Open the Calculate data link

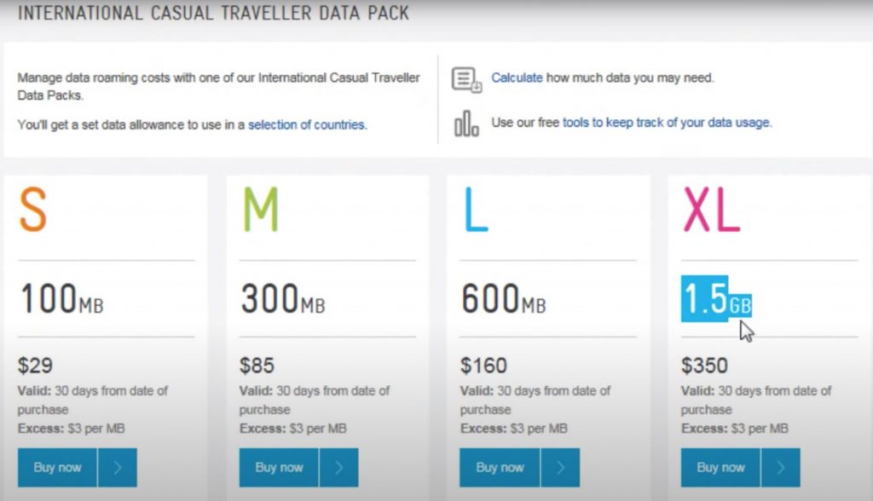click(x=517, y=78)
